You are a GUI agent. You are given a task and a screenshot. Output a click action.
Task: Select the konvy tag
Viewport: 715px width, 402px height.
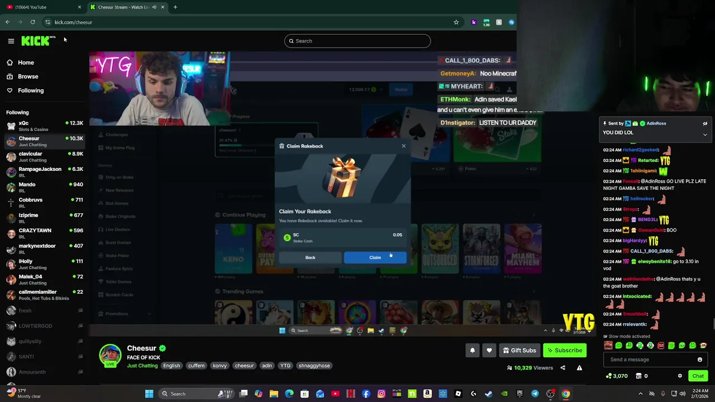coord(220,366)
